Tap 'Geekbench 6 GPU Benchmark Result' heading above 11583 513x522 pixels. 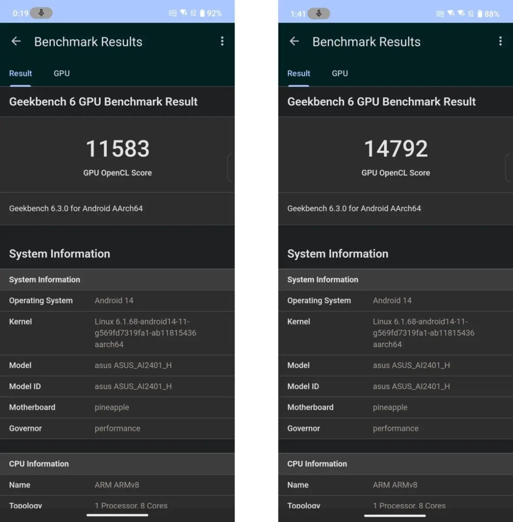(x=103, y=102)
